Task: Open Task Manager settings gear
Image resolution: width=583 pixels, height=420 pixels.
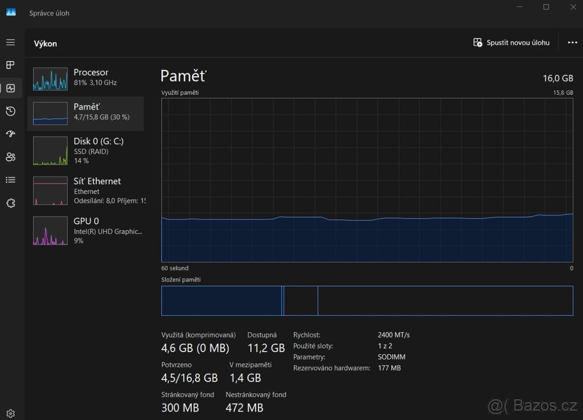Action: pos(11,413)
